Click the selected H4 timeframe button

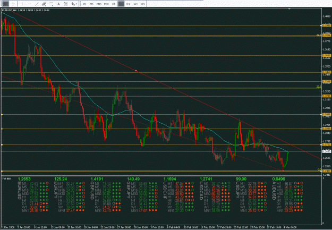pos(121,4)
